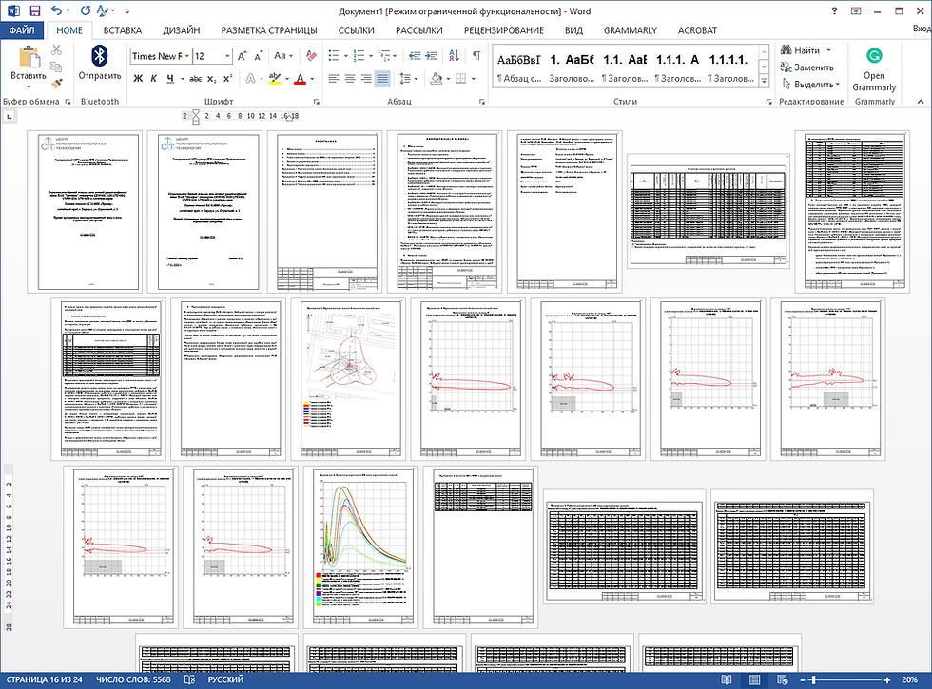The width and height of the screenshot is (932, 689).
Task: Select the Format Painter brush
Action: click(x=56, y=84)
